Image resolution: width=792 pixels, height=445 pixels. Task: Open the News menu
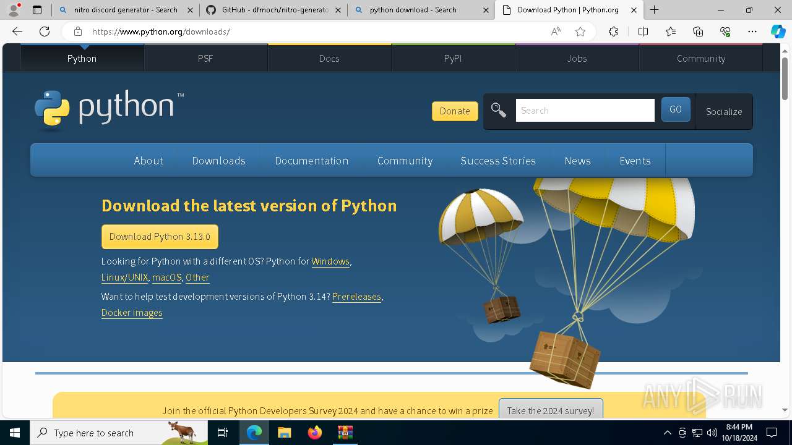(x=577, y=161)
